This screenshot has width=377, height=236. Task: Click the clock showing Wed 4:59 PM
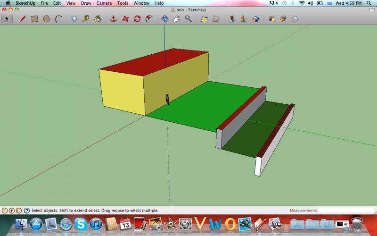point(348,3)
